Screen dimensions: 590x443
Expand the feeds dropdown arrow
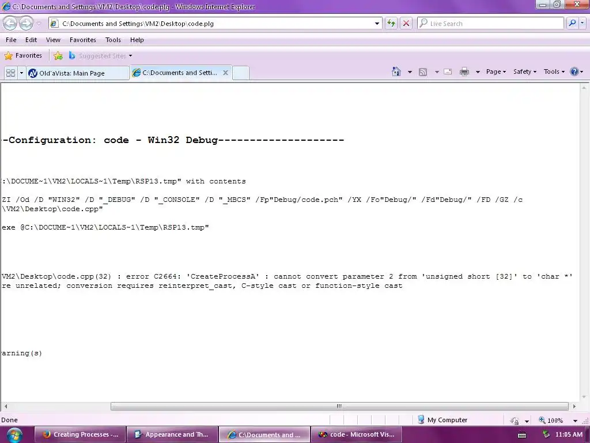tap(437, 72)
